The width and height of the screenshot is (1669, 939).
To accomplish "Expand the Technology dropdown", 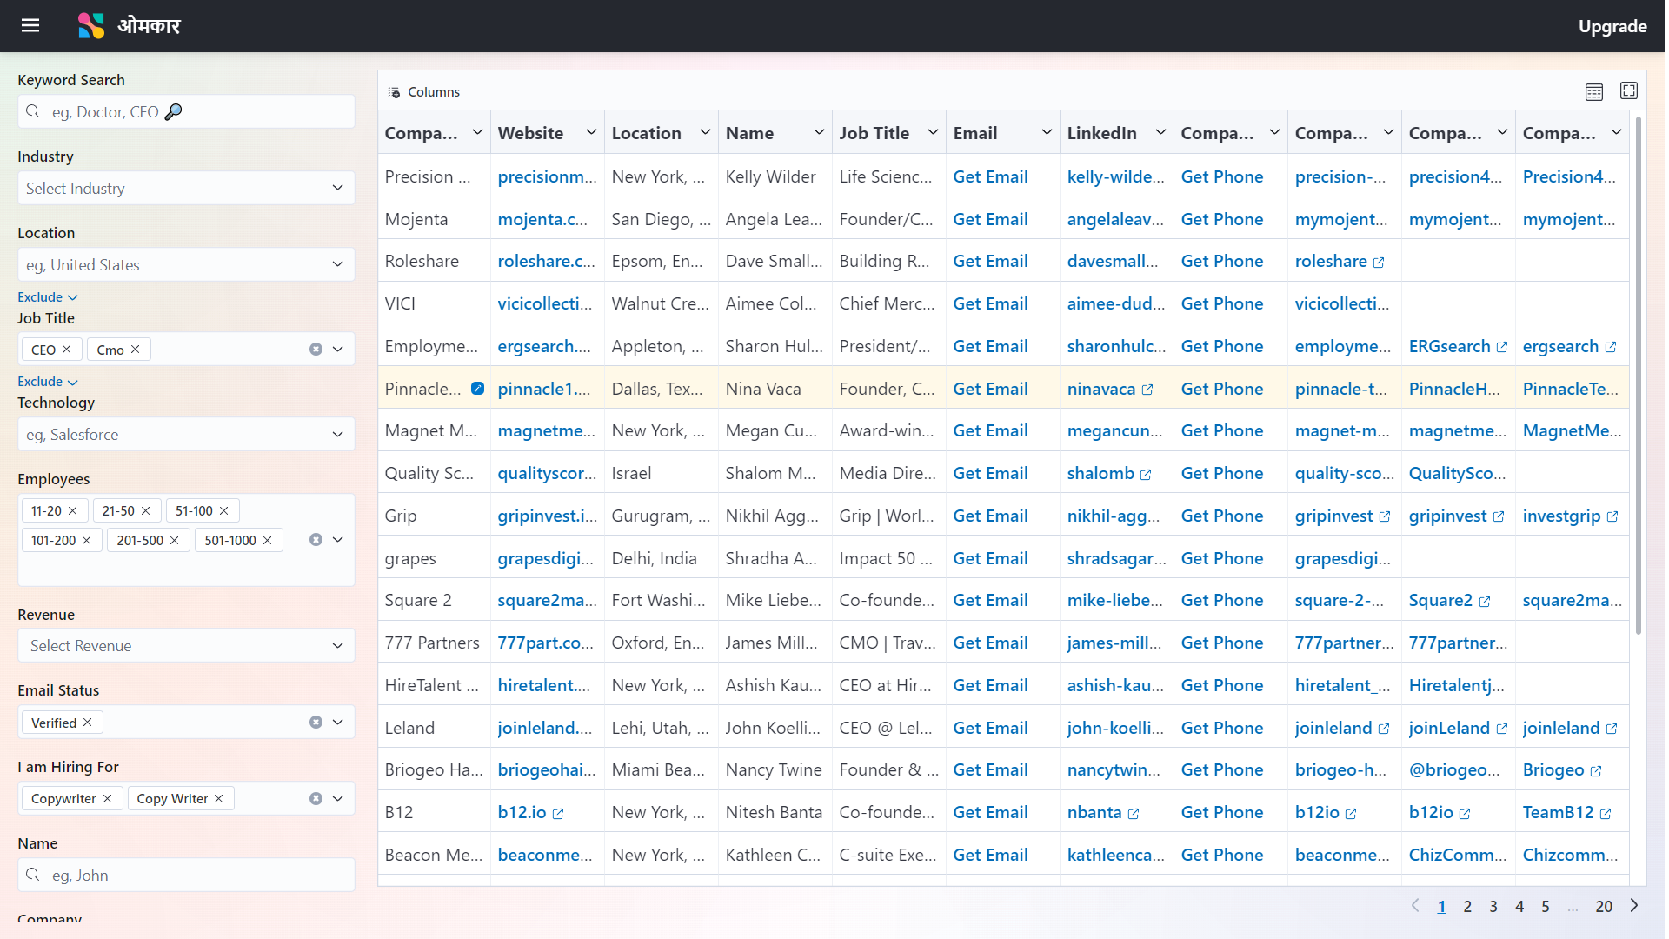I will coord(337,434).
